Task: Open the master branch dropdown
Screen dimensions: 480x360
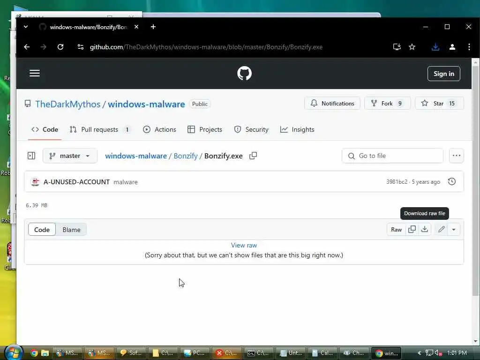Action: (x=70, y=156)
